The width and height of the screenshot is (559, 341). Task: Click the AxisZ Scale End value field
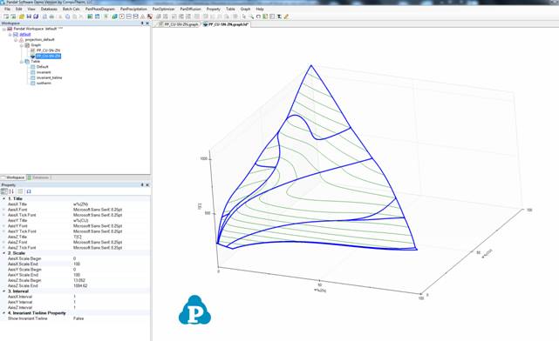pos(111,286)
